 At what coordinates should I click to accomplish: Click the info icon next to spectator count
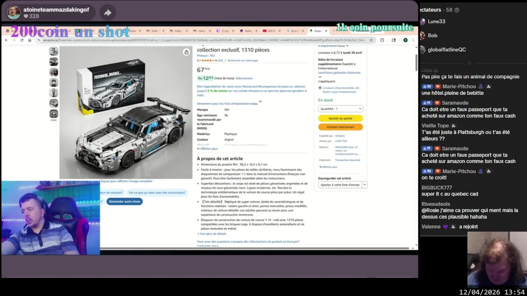coord(457,10)
